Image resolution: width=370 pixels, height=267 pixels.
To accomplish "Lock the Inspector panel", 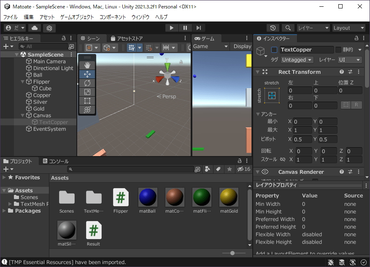I will (x=356, y=38).
